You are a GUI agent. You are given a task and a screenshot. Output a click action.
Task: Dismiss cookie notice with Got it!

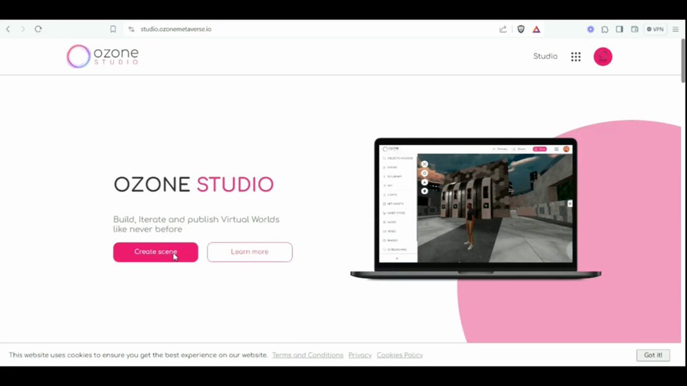[653, 355]
